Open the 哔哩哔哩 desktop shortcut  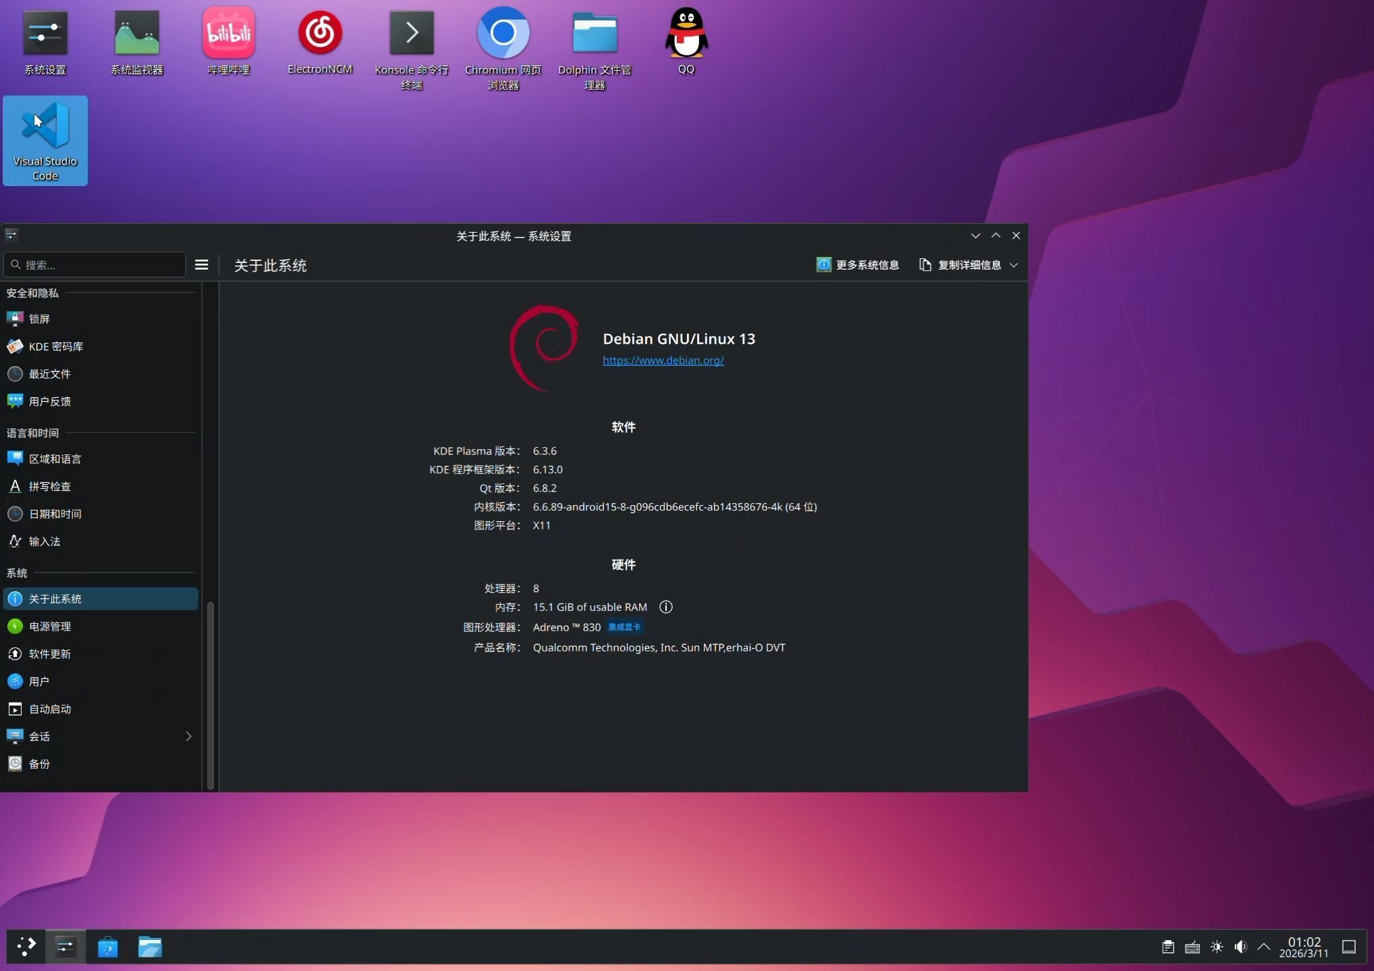coord(229,42)
